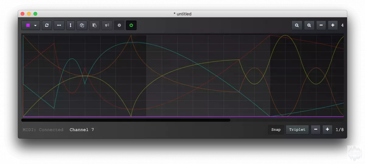
Task: Zoom out using the magnifier minus icon
Action: click(x=297, y=25)
